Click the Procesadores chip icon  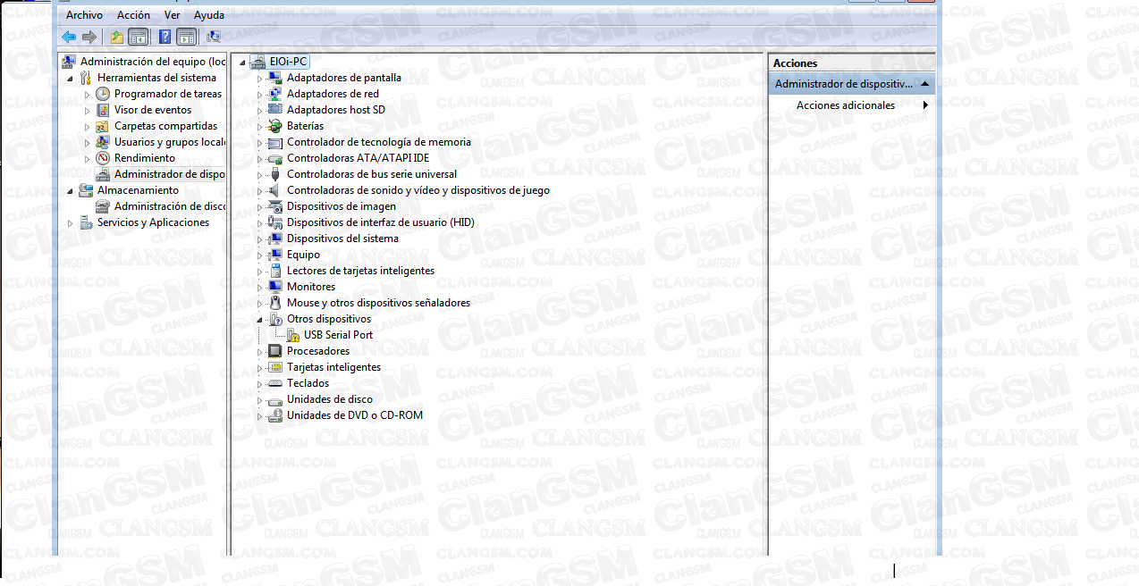[275, 351]
